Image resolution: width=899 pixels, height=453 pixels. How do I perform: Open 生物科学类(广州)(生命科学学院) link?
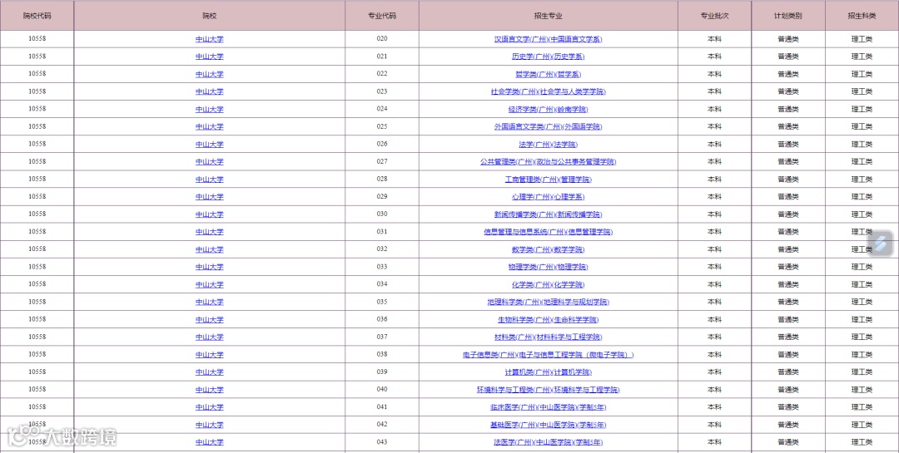pyautogui.click(x=548, y=319)
